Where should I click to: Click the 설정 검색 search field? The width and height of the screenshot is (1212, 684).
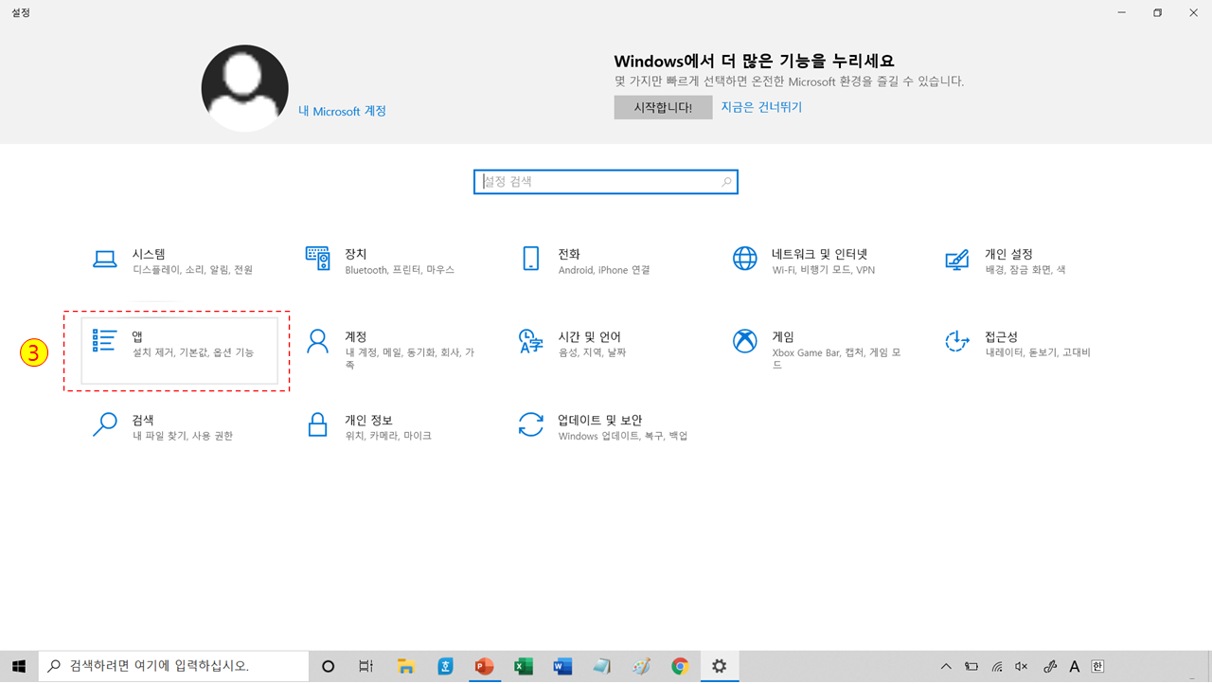pyautogui.click(x=606, y=181)
